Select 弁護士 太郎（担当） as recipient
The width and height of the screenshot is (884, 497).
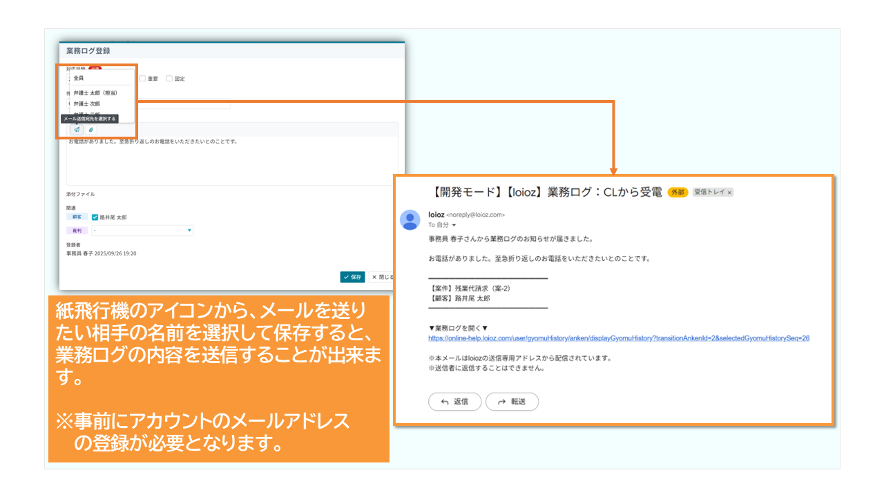point(95,92)
